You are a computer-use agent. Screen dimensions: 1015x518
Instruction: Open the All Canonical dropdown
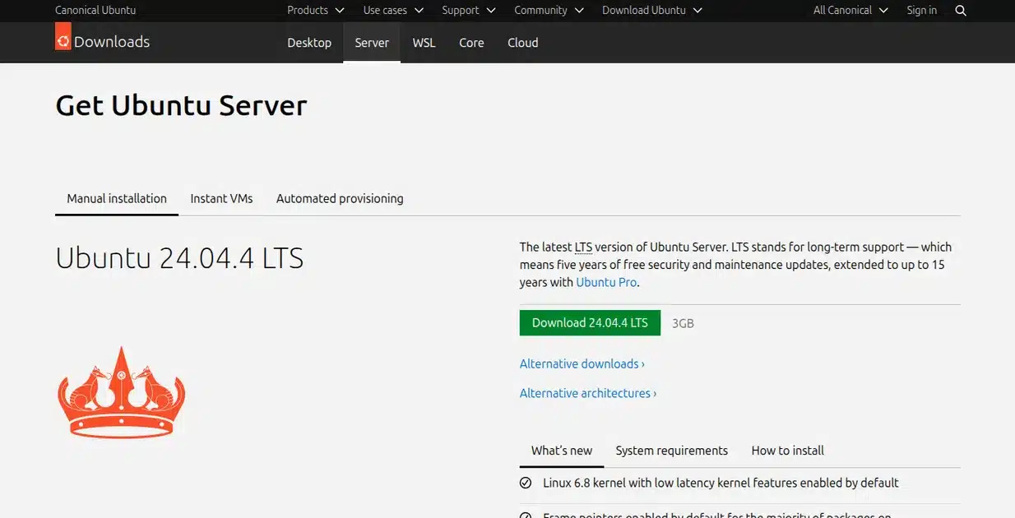tap(850, 11)
